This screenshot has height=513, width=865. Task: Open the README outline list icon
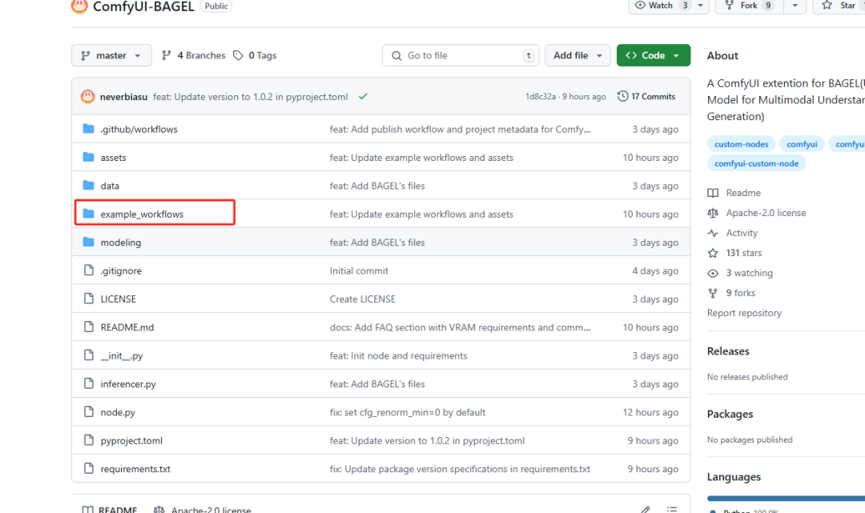pos(671,509)
